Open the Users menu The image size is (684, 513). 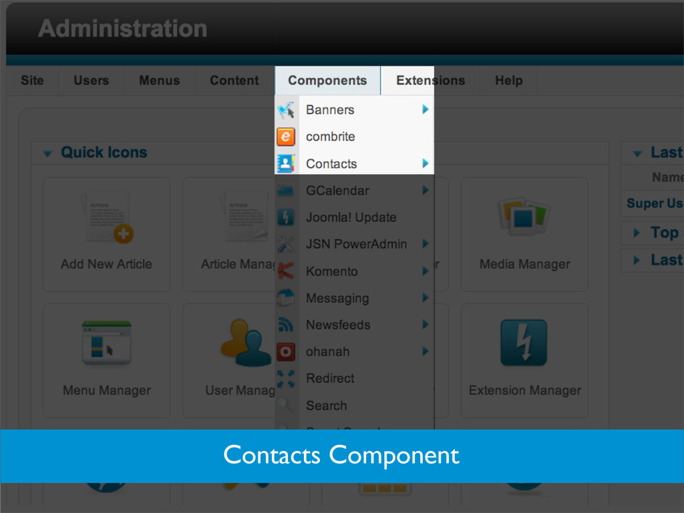click(x=91, y=80)
